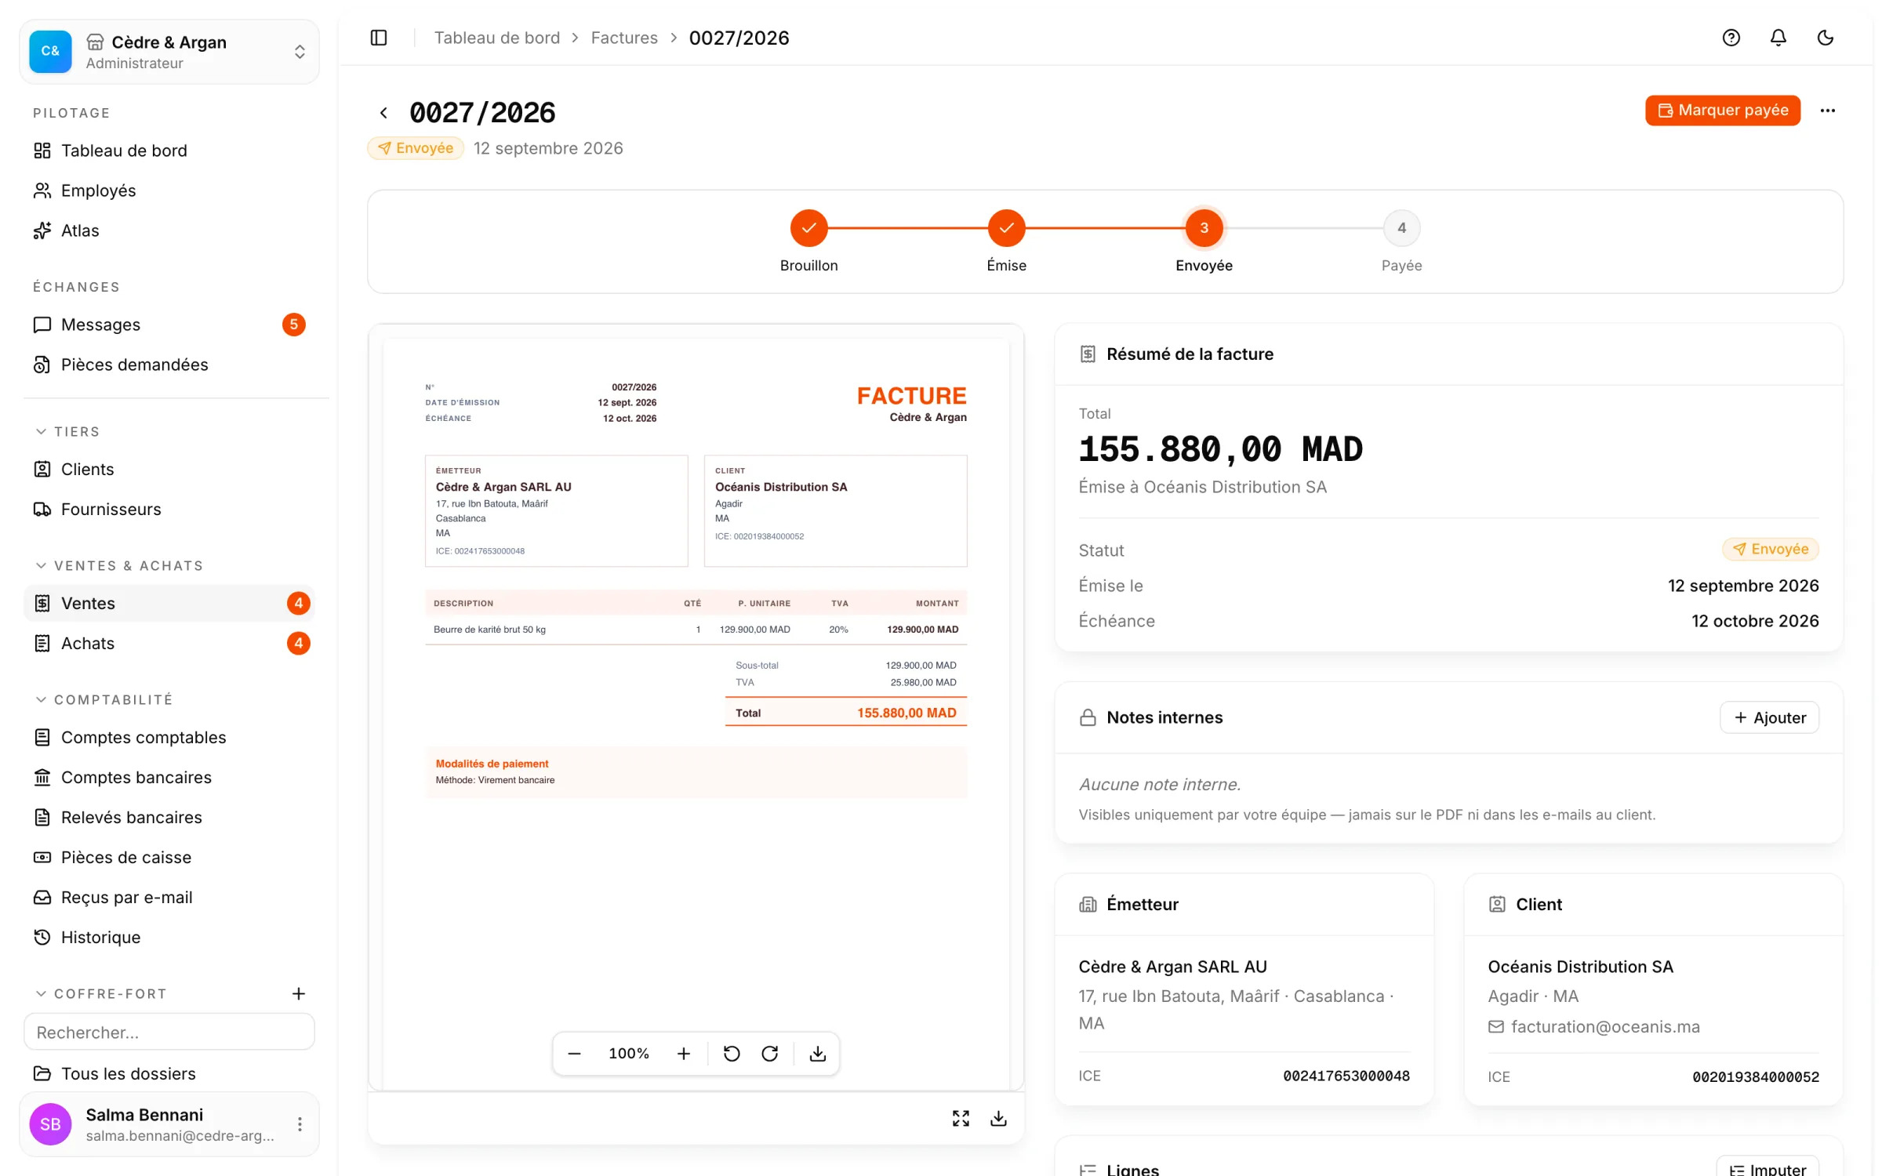The image size is (1882, 1176).
Task: Click Client ICE 002019384000052
Action: [1755, 1076]
